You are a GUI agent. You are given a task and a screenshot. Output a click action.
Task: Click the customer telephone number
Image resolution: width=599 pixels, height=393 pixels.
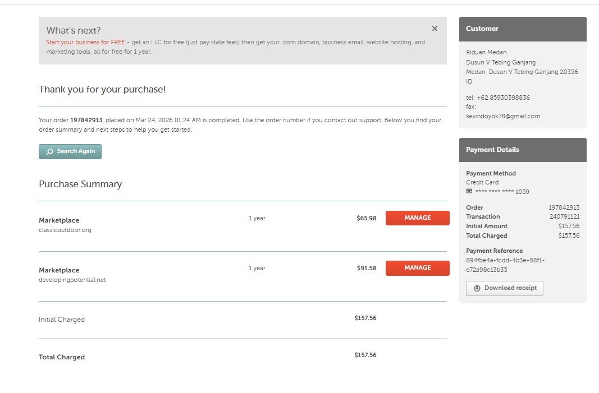pyautogui.click(x=503, y=98)
